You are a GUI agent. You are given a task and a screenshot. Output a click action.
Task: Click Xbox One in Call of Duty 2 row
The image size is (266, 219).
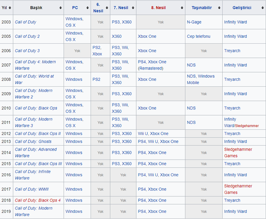(x=147, y=36)
